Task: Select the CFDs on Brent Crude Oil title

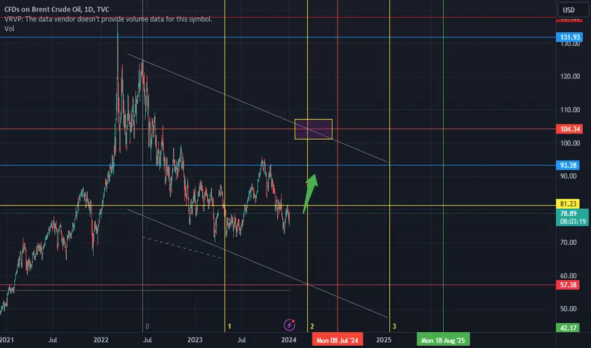Action: click(57, 9)
